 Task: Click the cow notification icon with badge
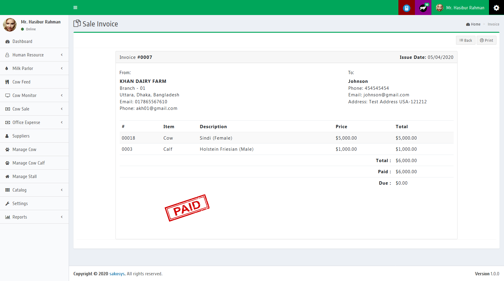pyautogui.click(x=423, y=8)
